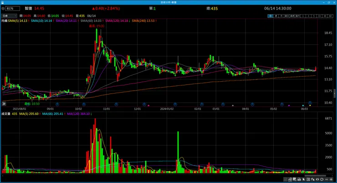This screenshot has height=183, width=337.
Task: Switch to the 週 weekly period tab
Action: 276,16
